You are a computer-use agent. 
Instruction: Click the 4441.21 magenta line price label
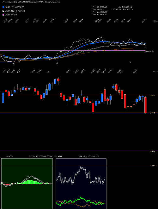150,51
